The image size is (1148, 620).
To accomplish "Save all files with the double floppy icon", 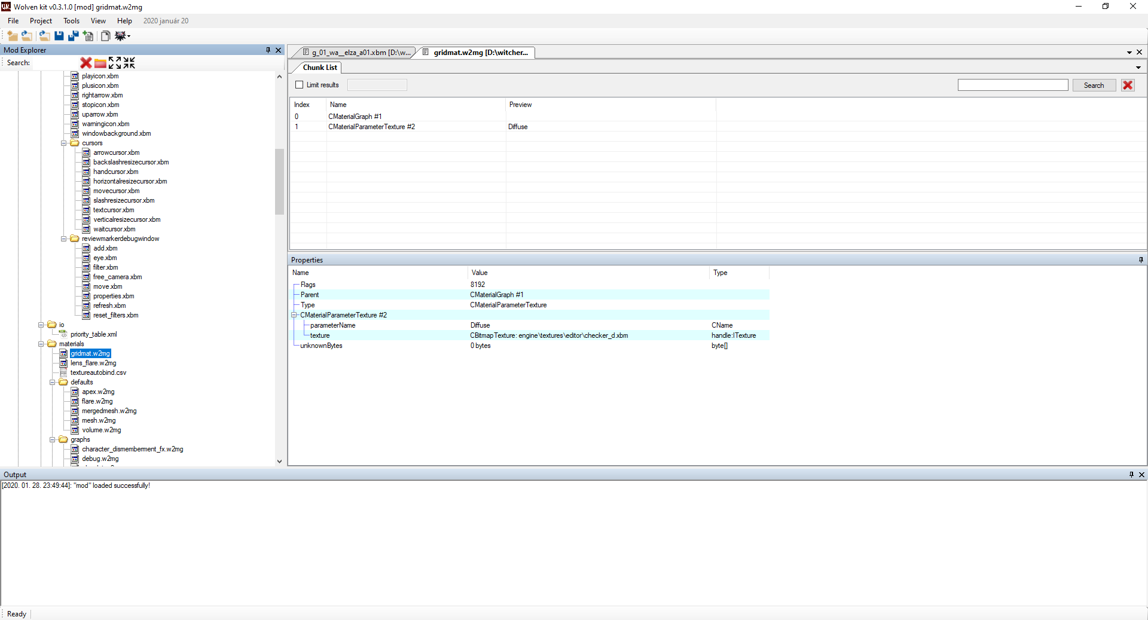I will [x=74, y=36].
